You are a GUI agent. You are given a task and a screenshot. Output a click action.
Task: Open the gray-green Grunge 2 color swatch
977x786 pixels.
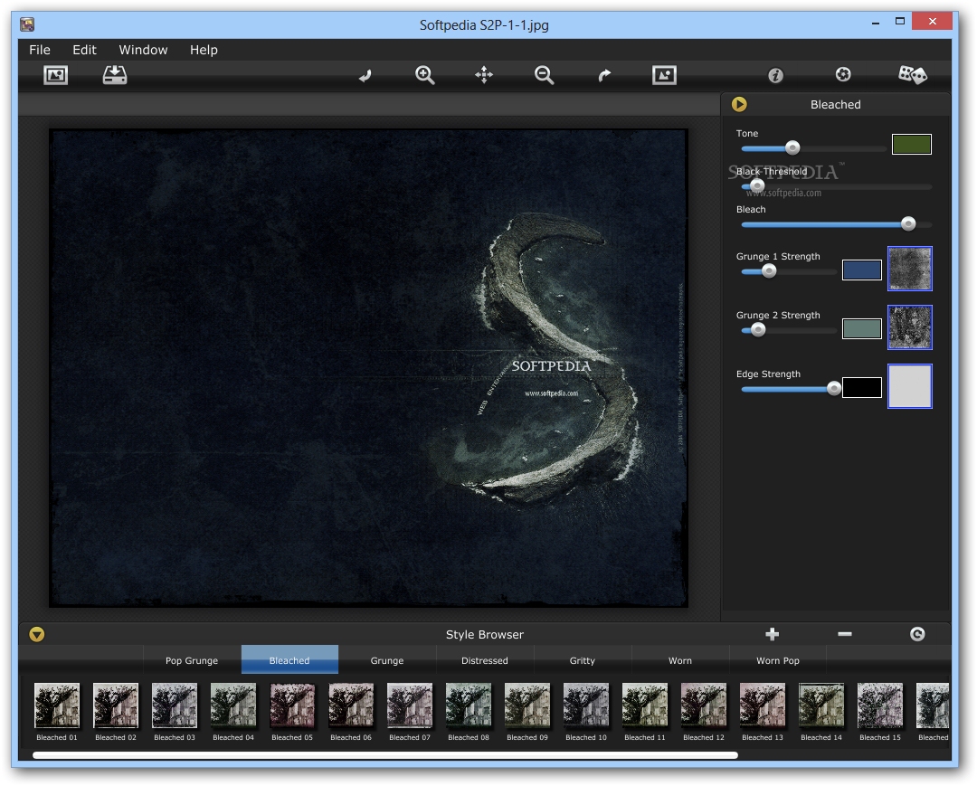tap(862, 328)
